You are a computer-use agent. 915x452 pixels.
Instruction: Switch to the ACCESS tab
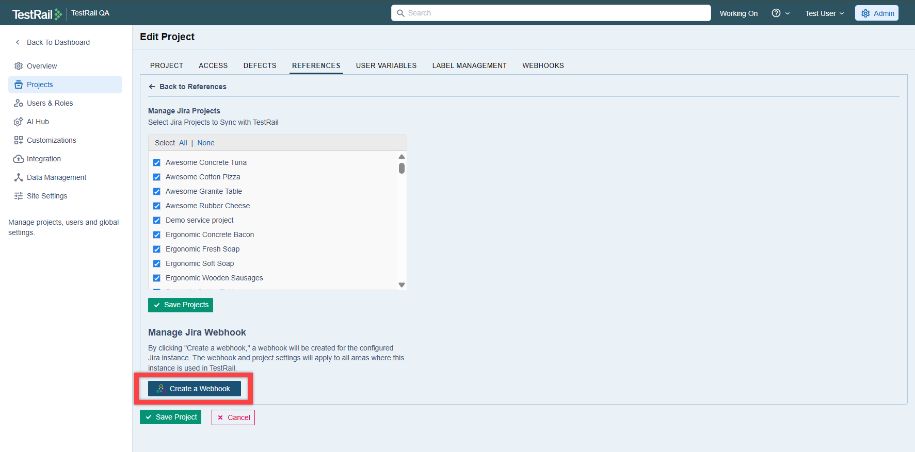click(213, 65)
